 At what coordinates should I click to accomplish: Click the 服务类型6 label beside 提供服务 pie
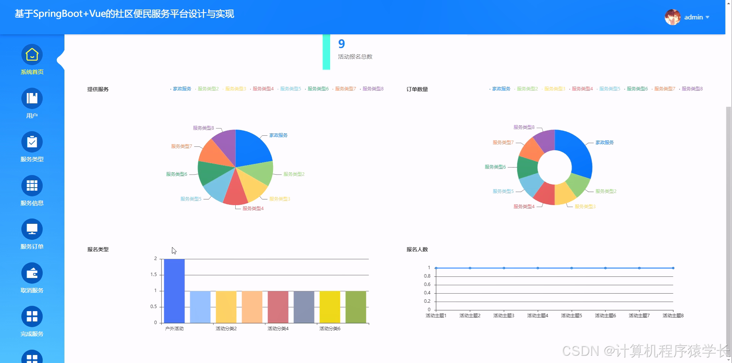pos(177,174)
